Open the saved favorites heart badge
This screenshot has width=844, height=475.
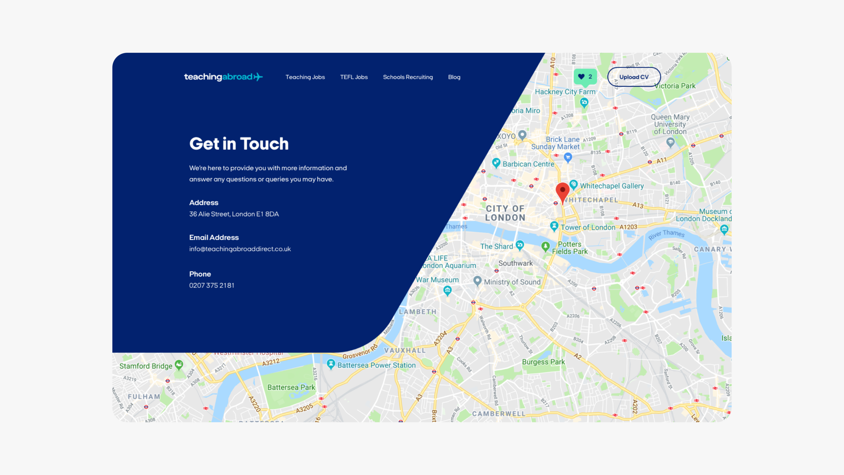(585, 77)
